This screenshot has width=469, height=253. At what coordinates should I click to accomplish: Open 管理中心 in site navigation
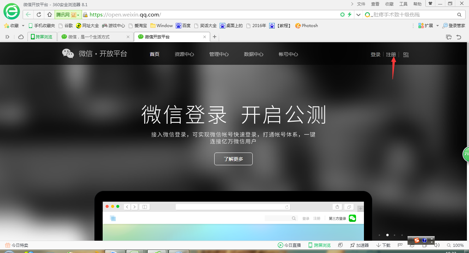coord(219,54)
